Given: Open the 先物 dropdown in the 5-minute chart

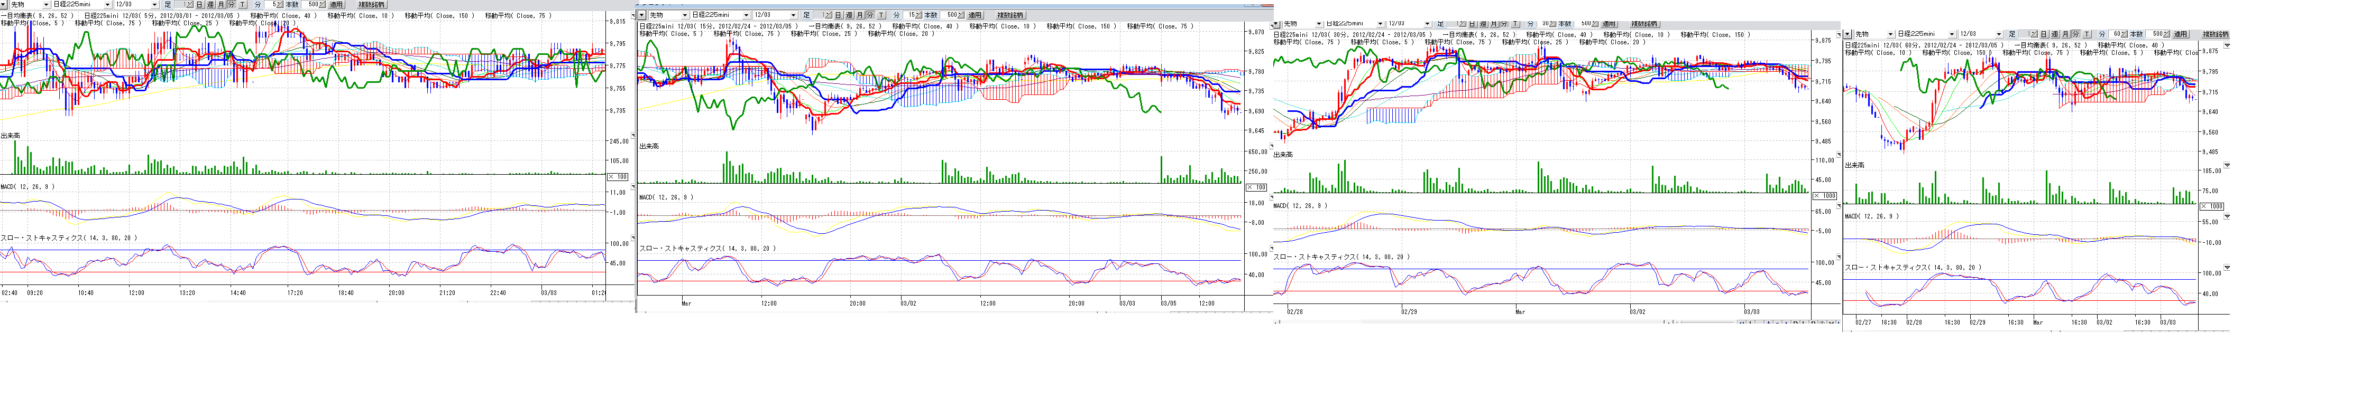Looking at the screenshot, I should click(45, 5).
